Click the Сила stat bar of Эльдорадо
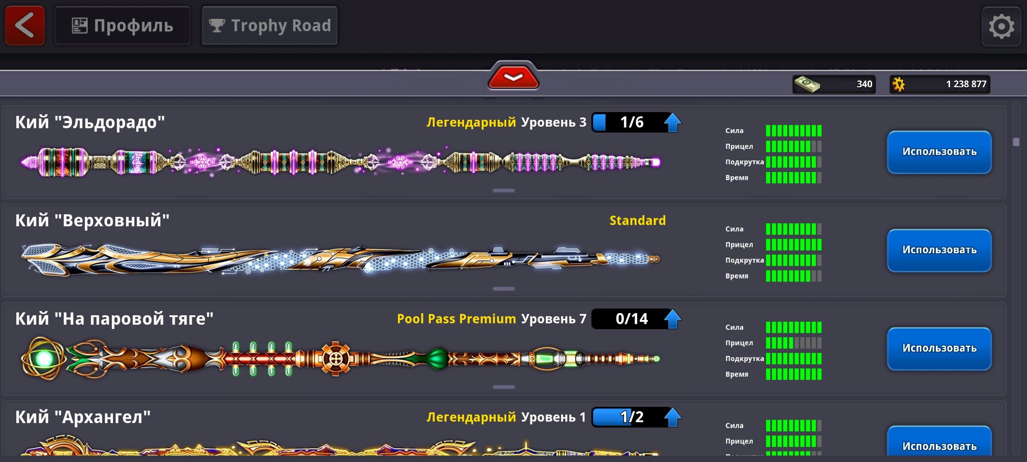 [x=794, y=130]
